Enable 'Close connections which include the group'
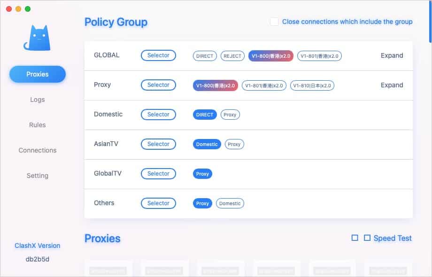This screenshot has width=432, height=277. pyautogui.click(x=274, y=22)
